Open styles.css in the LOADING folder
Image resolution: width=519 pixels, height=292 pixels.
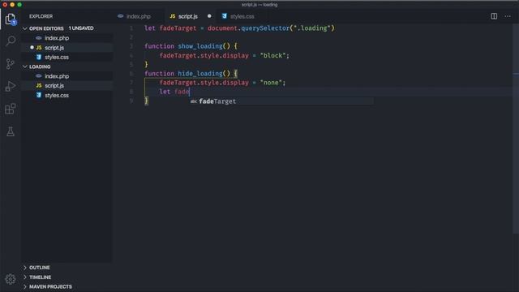tap(67, 96)
